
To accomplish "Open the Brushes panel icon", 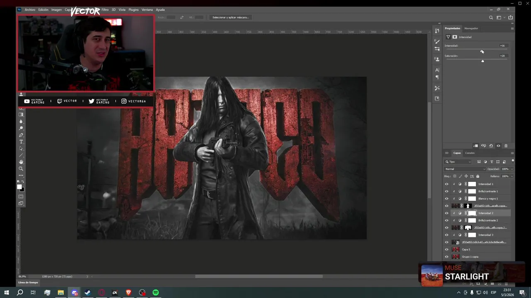I will pos(437,41).
